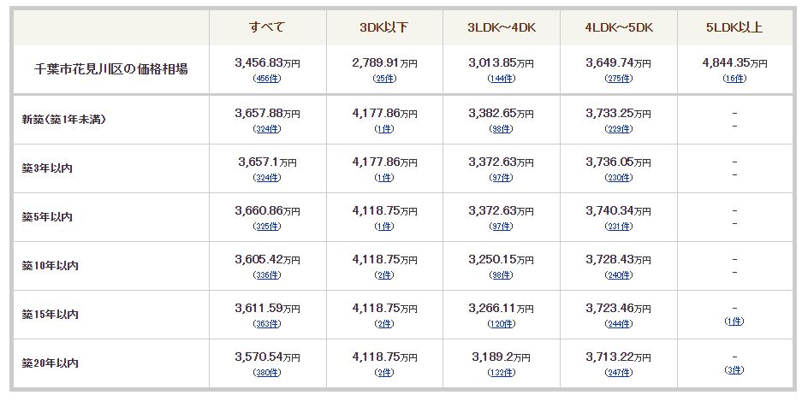Open the 336件 link for 築10年以内
The width and height of the screenshot is (802, 401).
tap(267, 275)
